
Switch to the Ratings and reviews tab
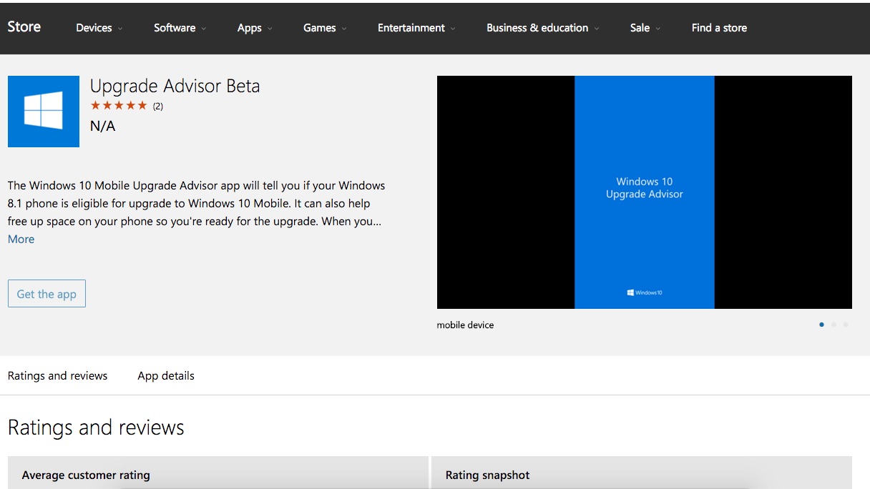(57, 375)
